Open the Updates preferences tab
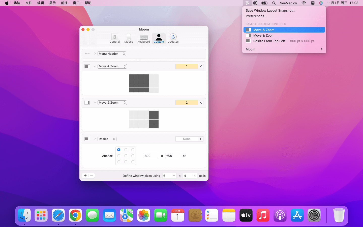 (x=173, y=38)
